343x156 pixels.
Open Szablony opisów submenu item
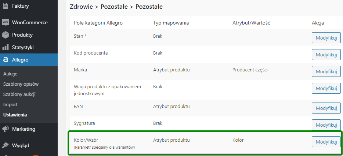coord(21,84)
